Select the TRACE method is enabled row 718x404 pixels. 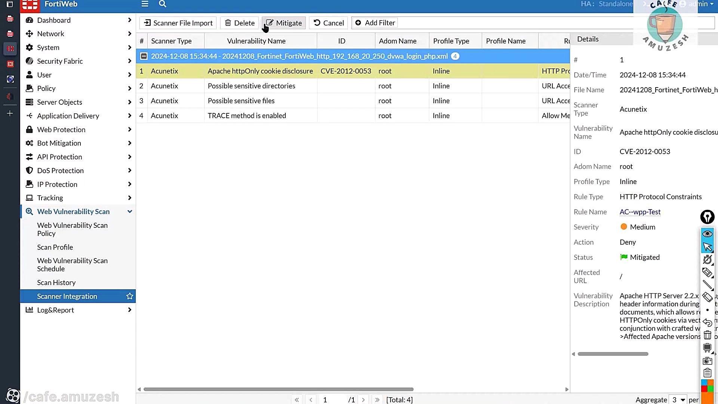click(x=353, y=116)
